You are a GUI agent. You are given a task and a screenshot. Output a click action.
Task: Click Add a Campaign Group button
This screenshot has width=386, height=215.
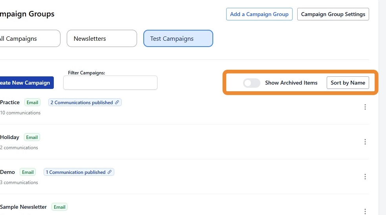(259, 14)
